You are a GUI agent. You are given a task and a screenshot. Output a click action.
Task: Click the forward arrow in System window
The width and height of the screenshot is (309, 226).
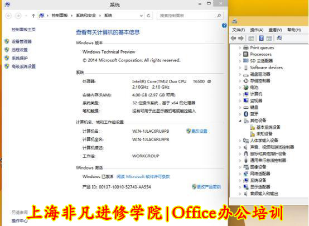pos(18,16)
